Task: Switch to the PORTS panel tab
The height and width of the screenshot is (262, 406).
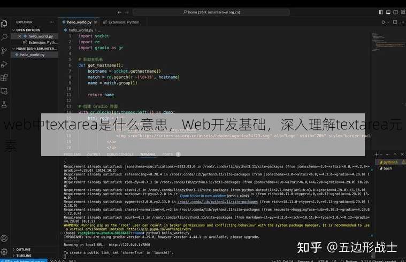Action: (x=167, y=155)
